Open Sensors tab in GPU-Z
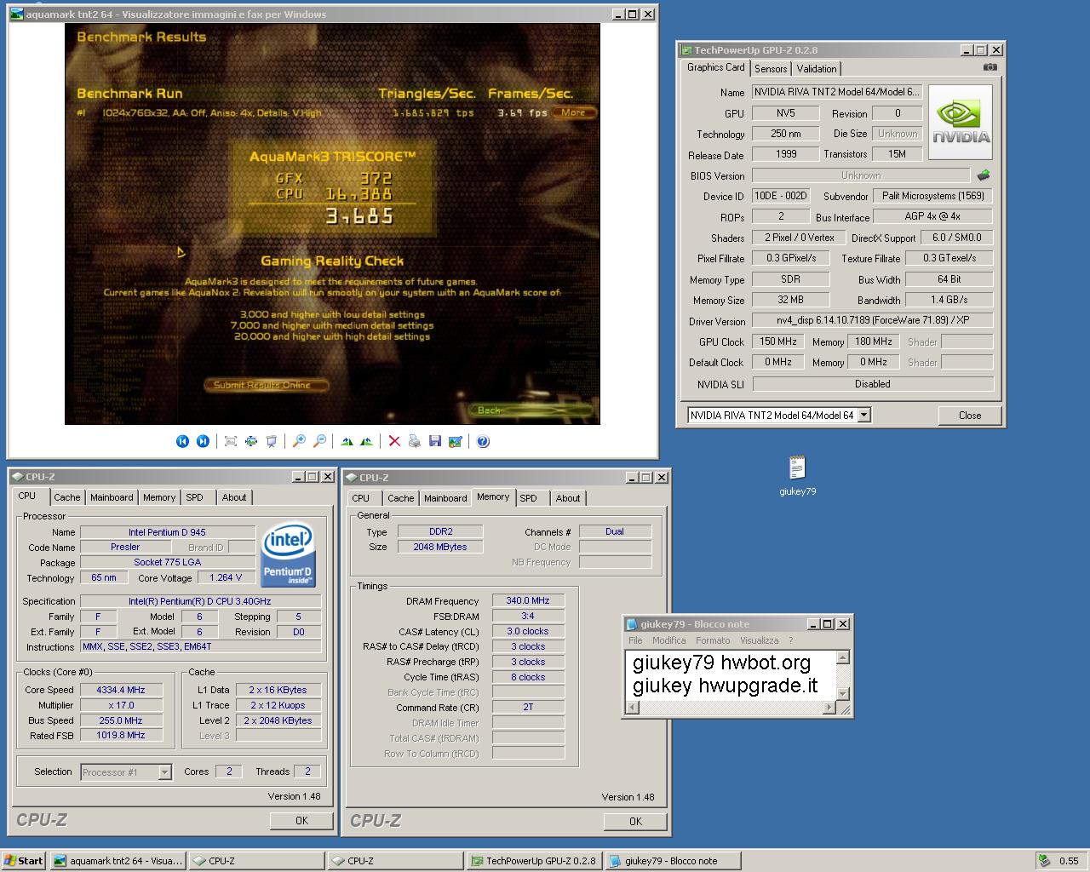The image size is (1090, 872). (x=771, y=69)
